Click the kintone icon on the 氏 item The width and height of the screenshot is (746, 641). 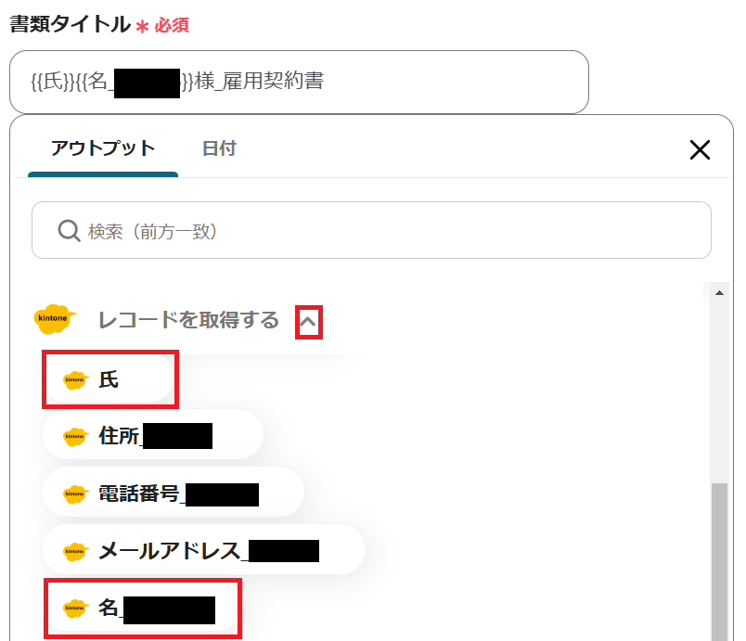pos(75,379)
